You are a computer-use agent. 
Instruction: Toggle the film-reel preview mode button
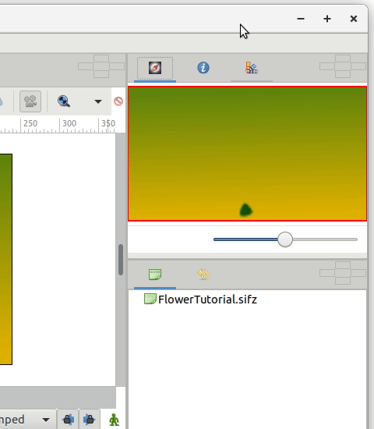click(30, 101)
